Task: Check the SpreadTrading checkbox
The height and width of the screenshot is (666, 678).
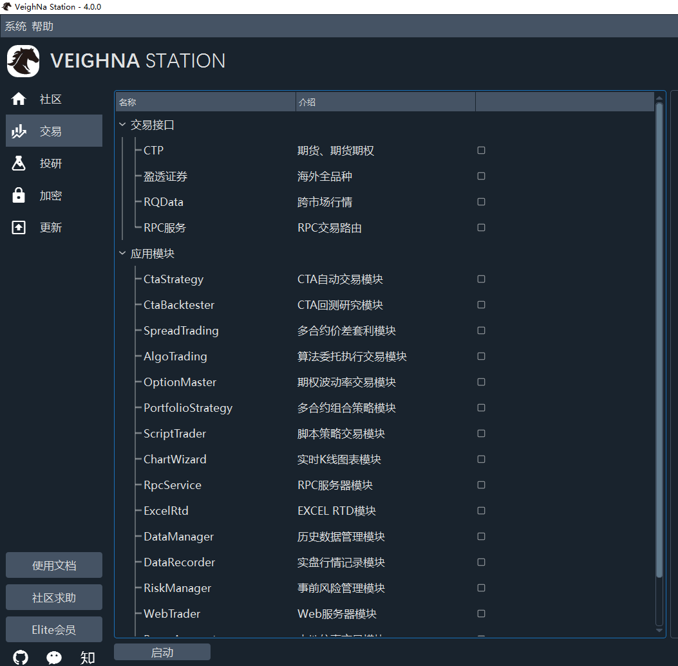Action: 481,330
